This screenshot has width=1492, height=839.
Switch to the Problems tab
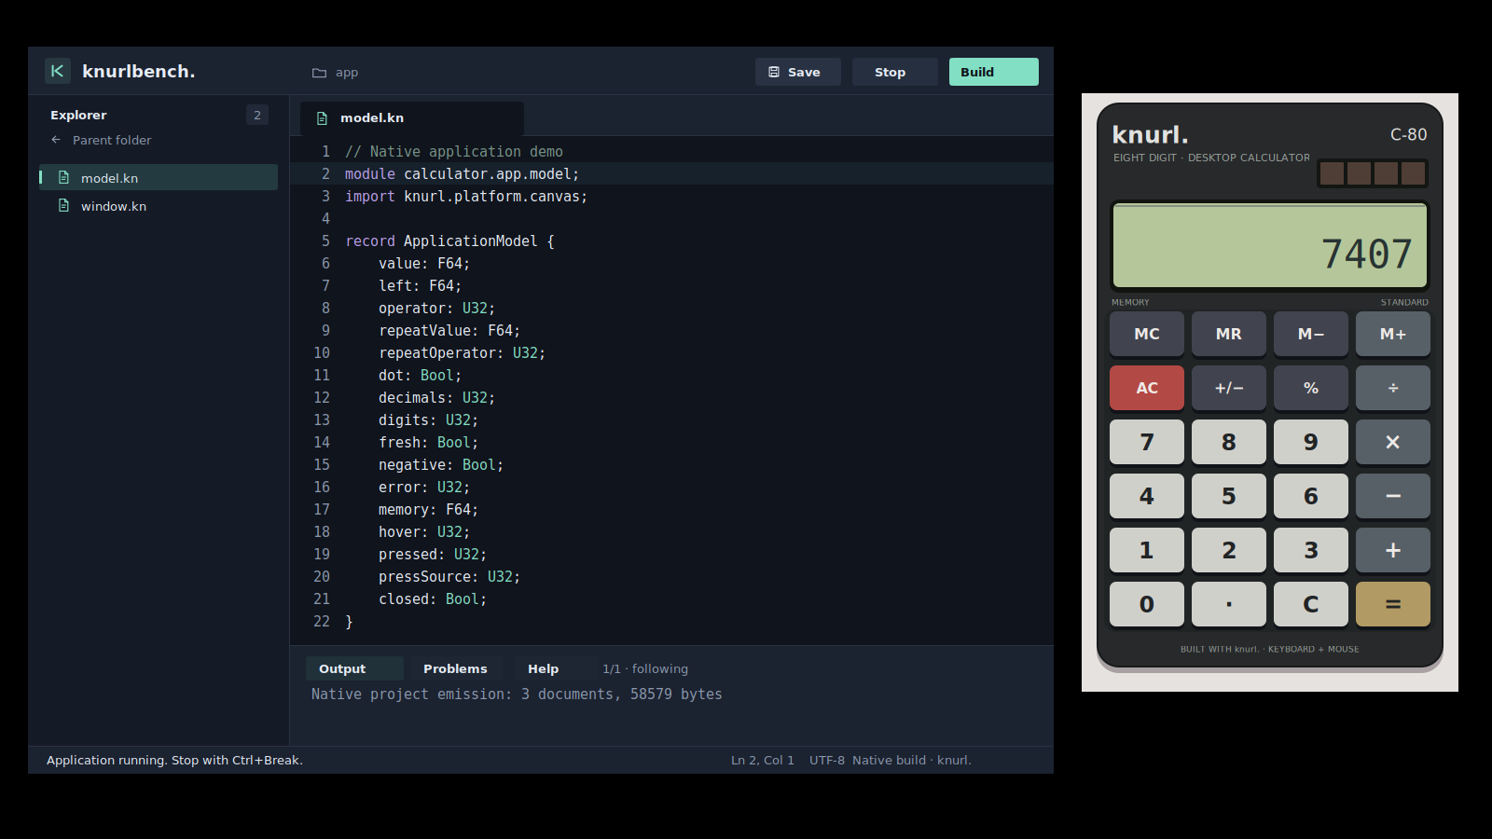455,668
